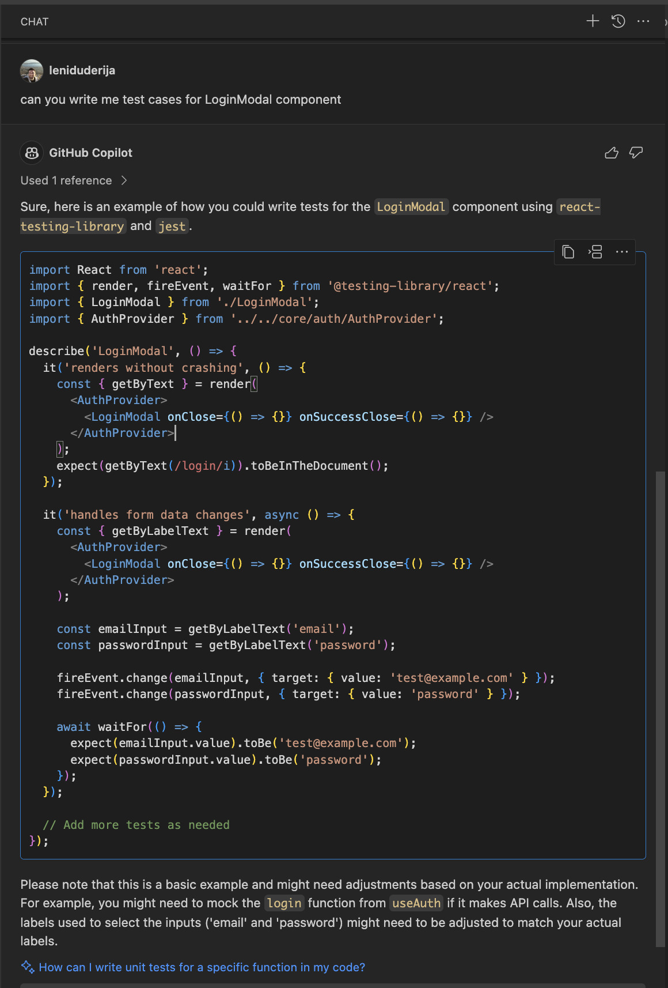Click the useAuth inline code in note
Image resolution: width=668 pixels, height=988 pixels.
[x=416, y=903]
